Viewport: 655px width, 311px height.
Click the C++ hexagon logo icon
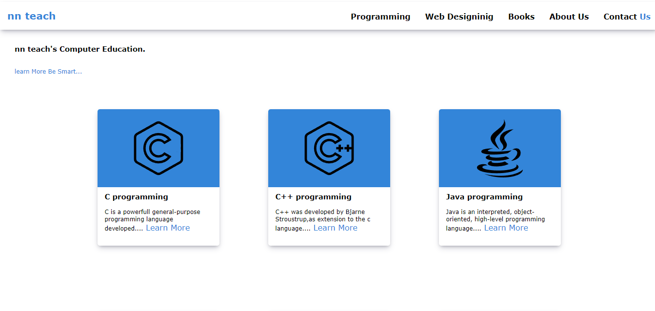pyautogui.click(x=329, y=148)
